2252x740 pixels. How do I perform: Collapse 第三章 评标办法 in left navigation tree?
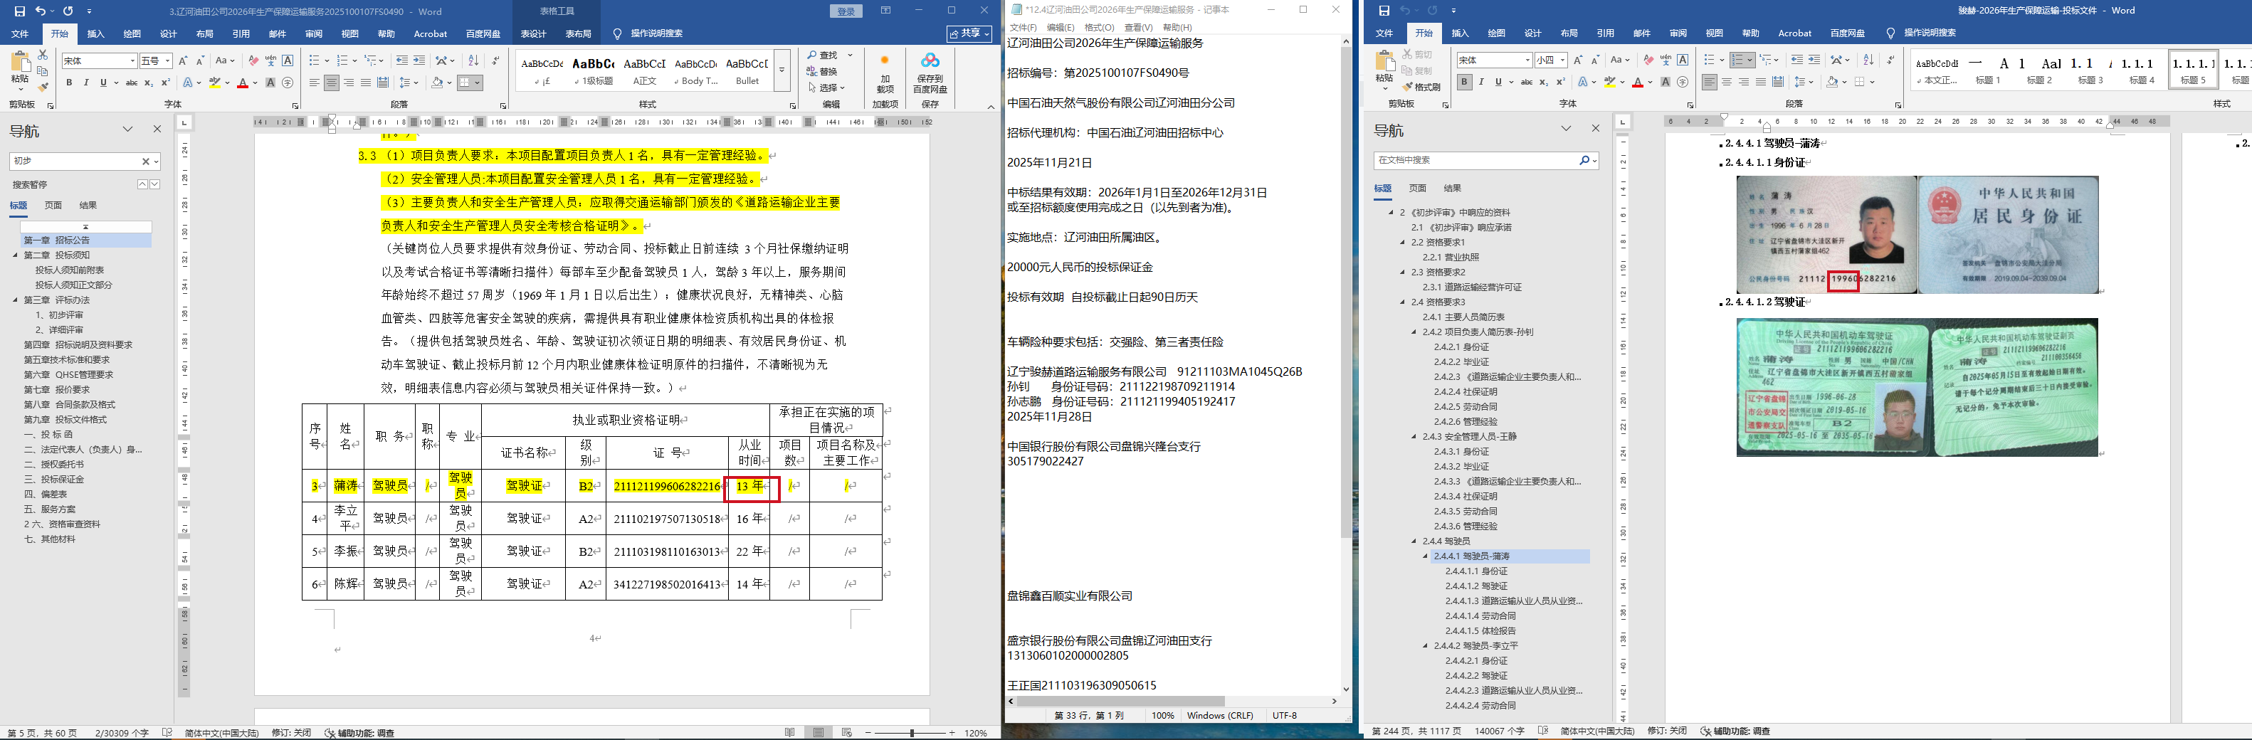(x=15, y=300)
